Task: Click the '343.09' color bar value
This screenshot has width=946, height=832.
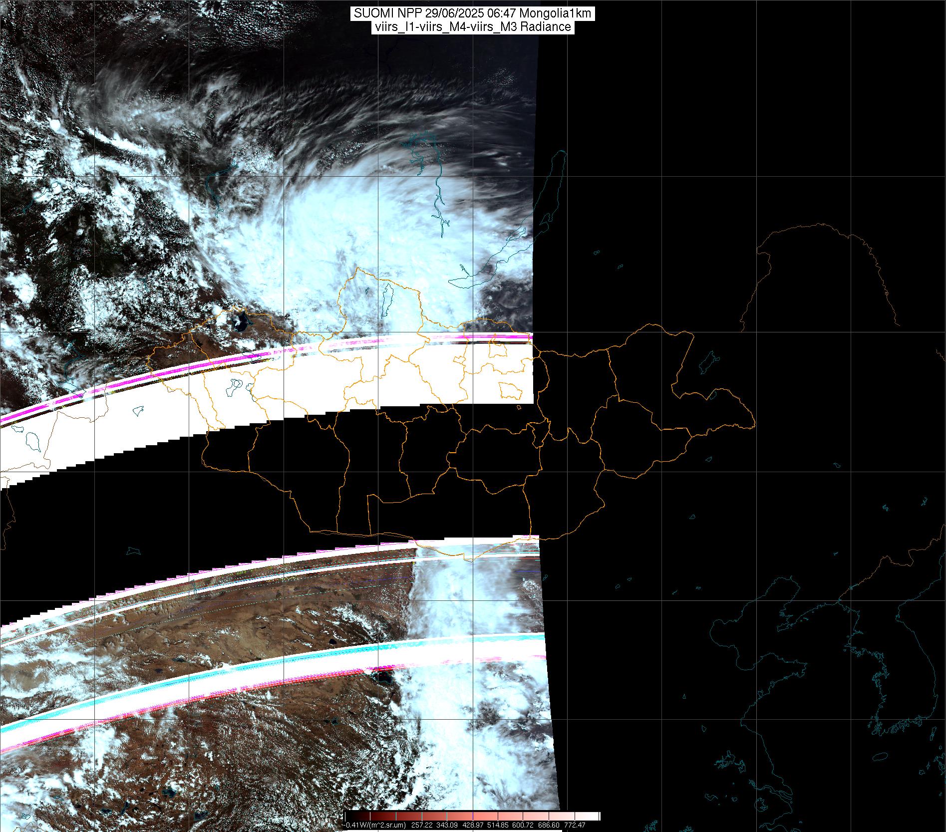Action: tap(447, 825)
